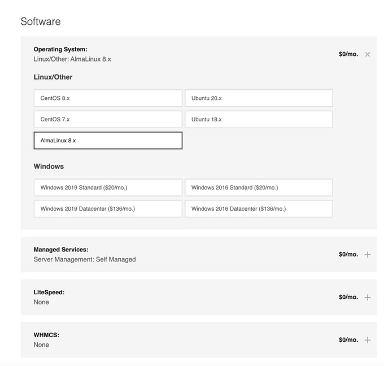This screenshot has height=366, width=384.
Task: Click the Managed Services $0/mo. price
Action: (x=348, y=254)
